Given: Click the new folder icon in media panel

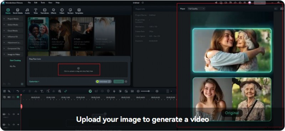Looking at the screenshot, I should click(4, 84).
